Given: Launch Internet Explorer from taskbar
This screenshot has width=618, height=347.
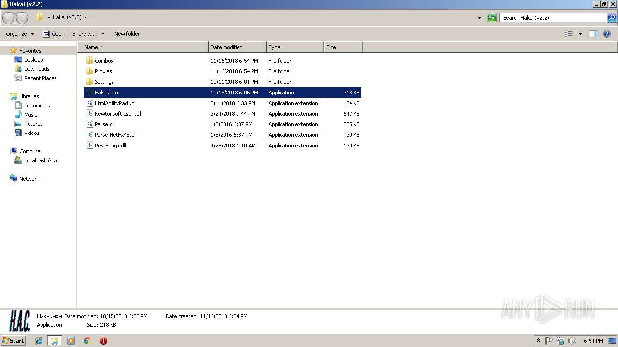Looking at the screenshot, I should click(39, 341).
